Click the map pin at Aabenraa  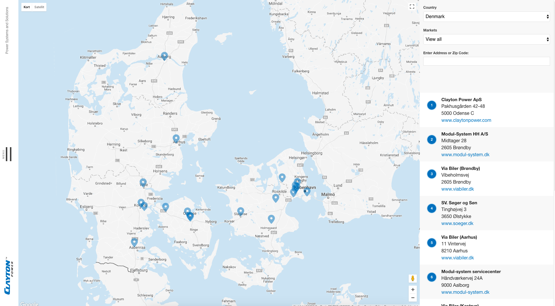coord(134,242)
